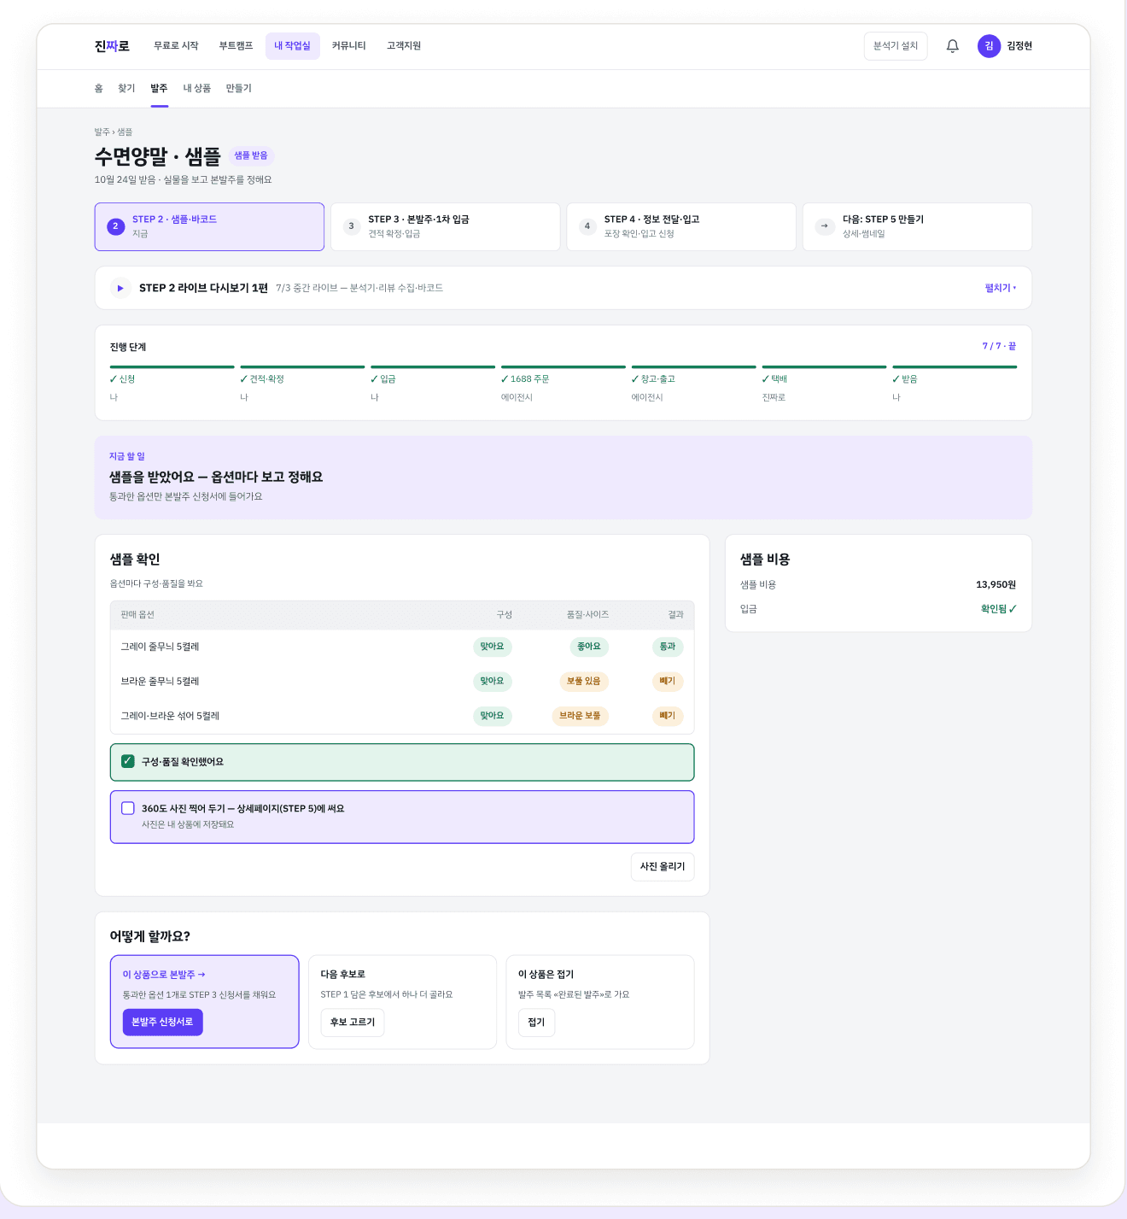This screenshot has width=1127, height=1219.
Task: Click the 이 상품으로 본발주 → link
Action: click(x=164, y=975)
